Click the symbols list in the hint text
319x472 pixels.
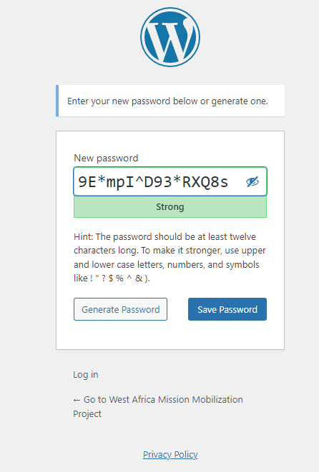[x=119, y=278]
